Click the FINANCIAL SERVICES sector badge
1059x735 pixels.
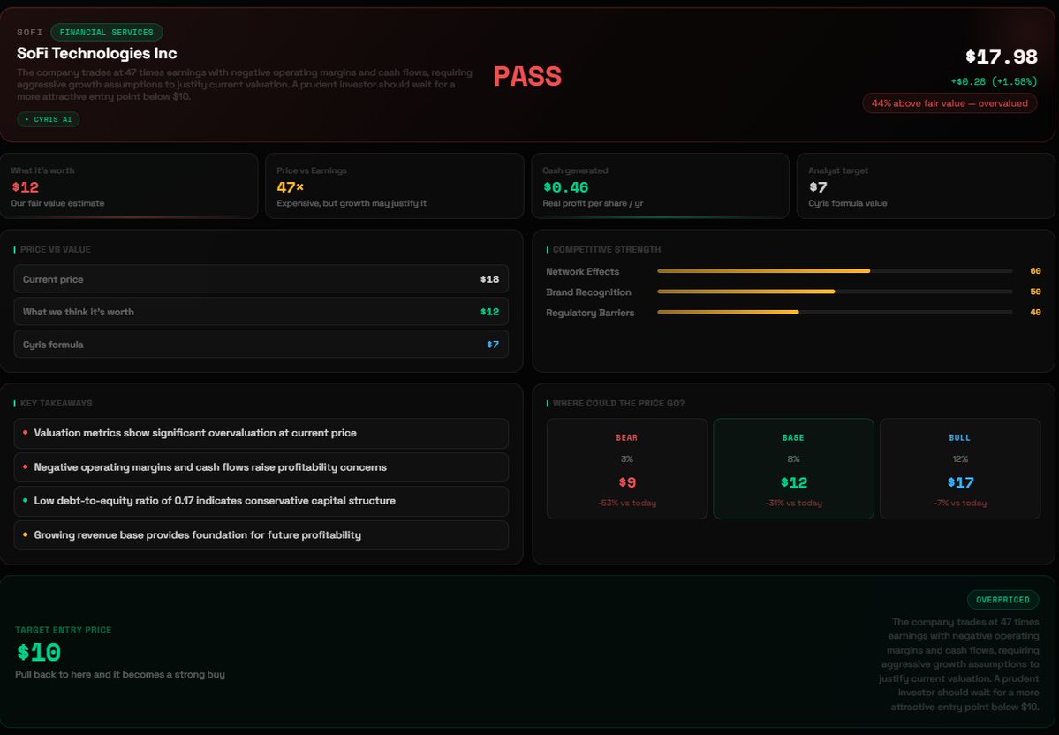(107, 32)
